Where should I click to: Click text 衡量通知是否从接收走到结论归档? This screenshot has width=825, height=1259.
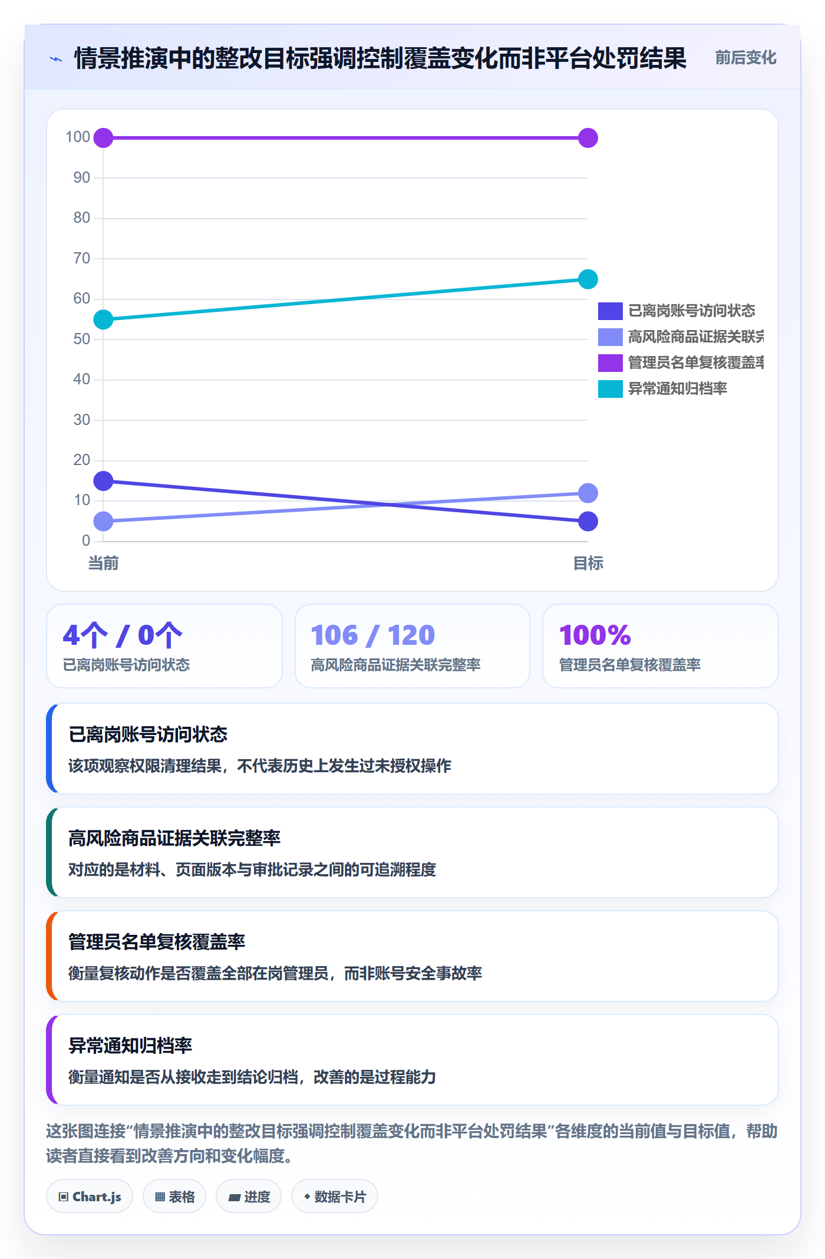[x=183, y=1077]
